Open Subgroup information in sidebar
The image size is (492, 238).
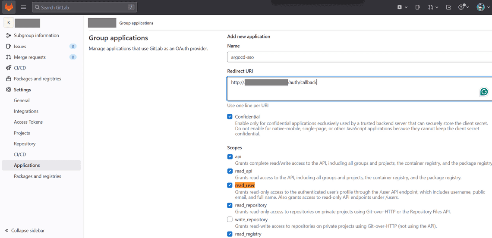36,35
